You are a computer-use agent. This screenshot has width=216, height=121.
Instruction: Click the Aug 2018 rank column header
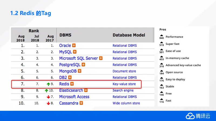pyautogui.click(x=21, y=38)
